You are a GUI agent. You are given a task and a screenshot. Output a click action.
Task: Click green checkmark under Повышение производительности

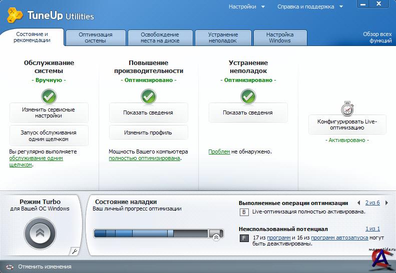(x=148, y=95)
